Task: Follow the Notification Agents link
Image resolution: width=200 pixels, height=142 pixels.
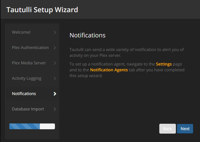Action: coord(109,70)
